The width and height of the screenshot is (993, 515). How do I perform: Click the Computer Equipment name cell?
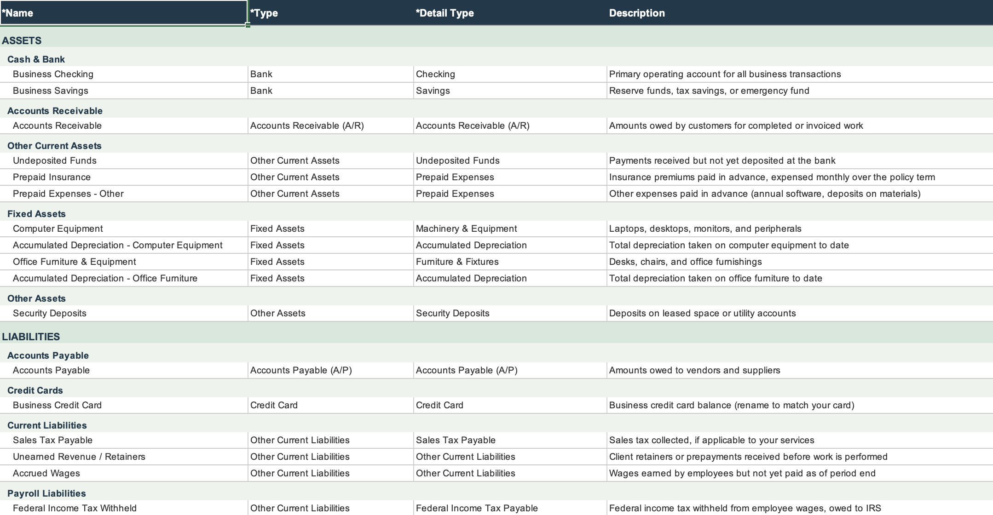[x=124, y=229]
